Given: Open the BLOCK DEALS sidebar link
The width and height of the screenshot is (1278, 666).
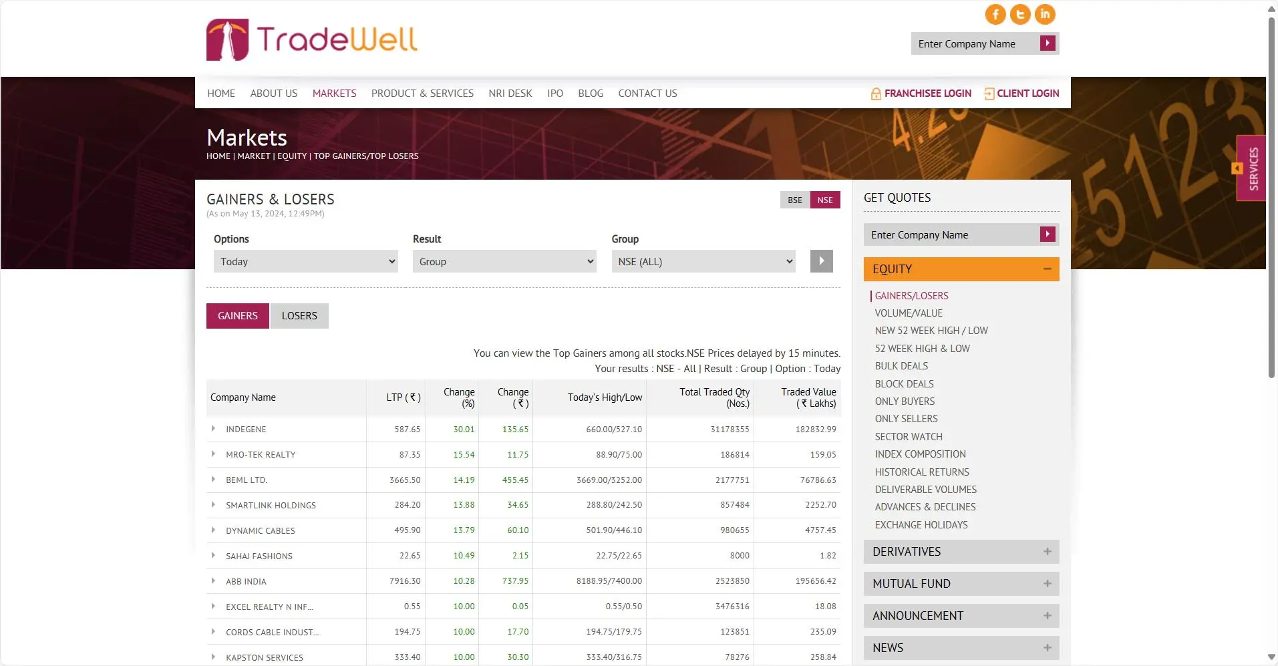Looking at the screenshot, I should (x=905, y=384).
